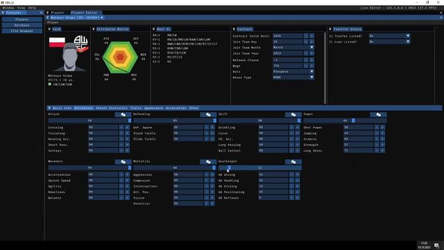Open the View menu
Viewport: 444px width, 250px height.
(22, 8)
